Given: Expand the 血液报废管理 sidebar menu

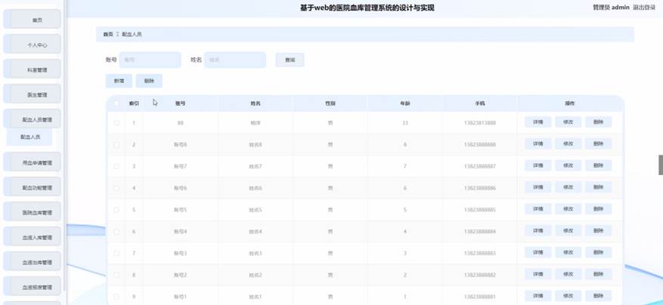Looking at the screenshot, I should (33, 286).
